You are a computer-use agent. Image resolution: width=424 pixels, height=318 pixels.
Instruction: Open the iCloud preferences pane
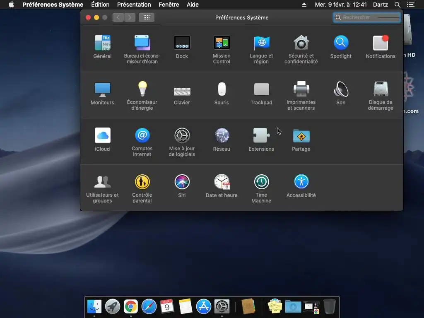102,139
